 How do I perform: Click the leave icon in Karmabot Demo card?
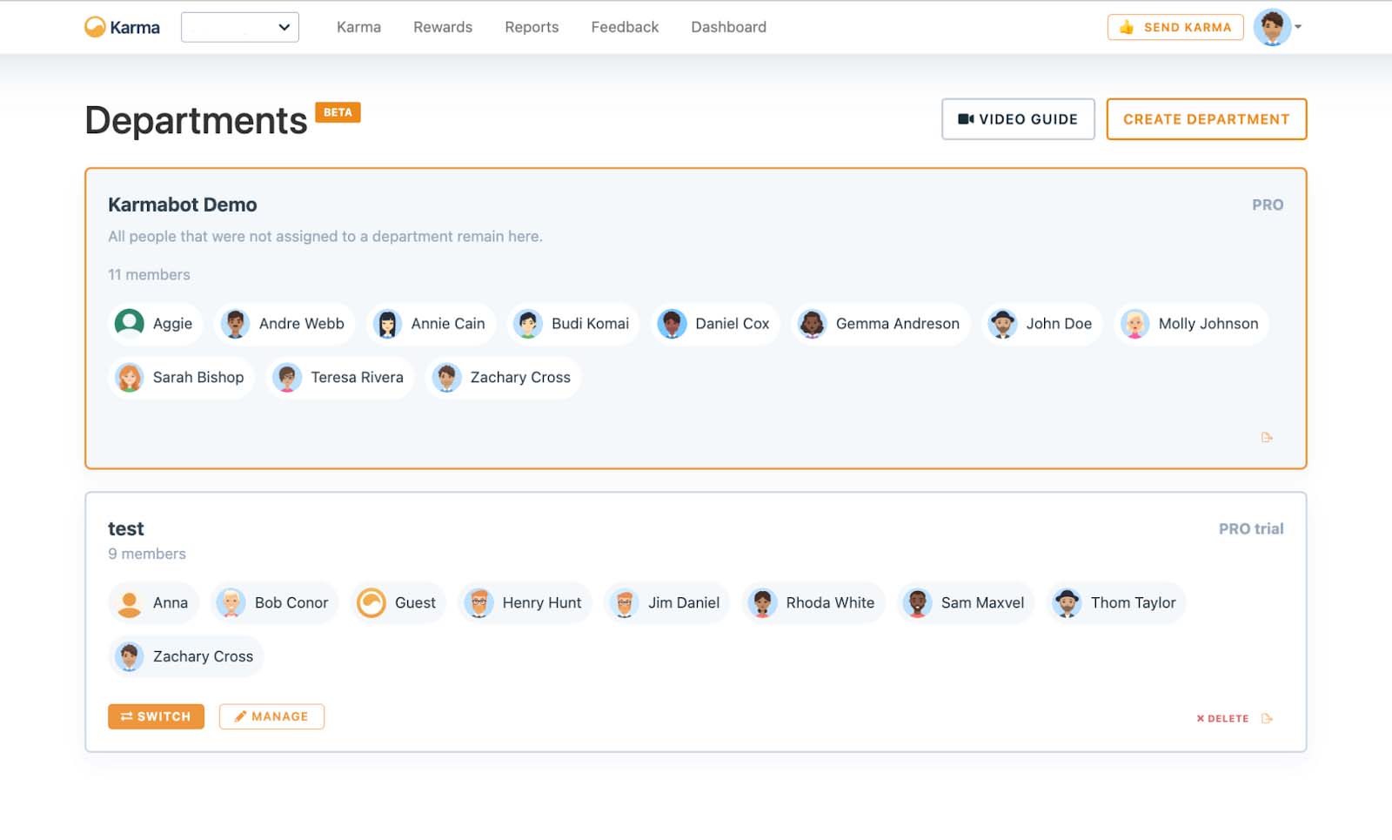pos(1267,437)
